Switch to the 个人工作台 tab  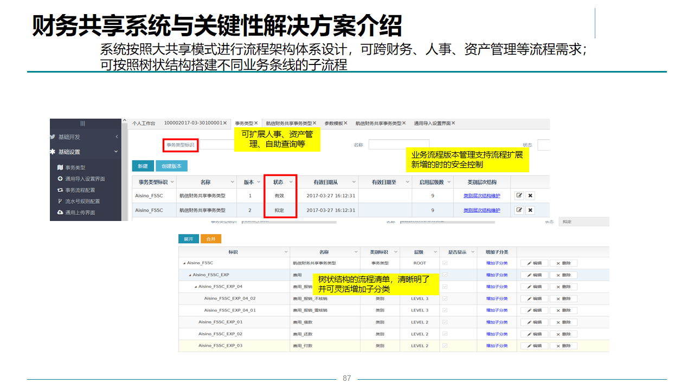[144, 123]
